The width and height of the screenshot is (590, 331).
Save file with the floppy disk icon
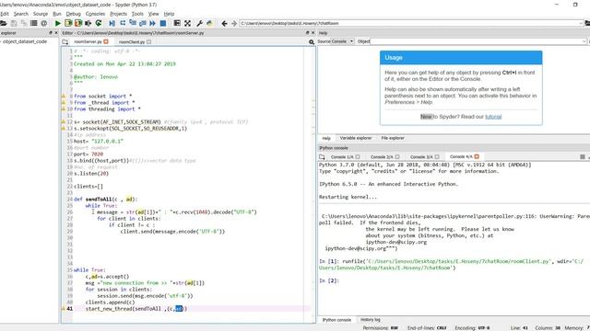pyautogui.click(x=14, y=23)
